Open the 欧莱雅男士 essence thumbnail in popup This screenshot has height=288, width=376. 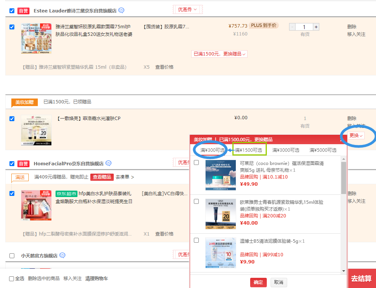pyautogui.click(x=221, y=214)
